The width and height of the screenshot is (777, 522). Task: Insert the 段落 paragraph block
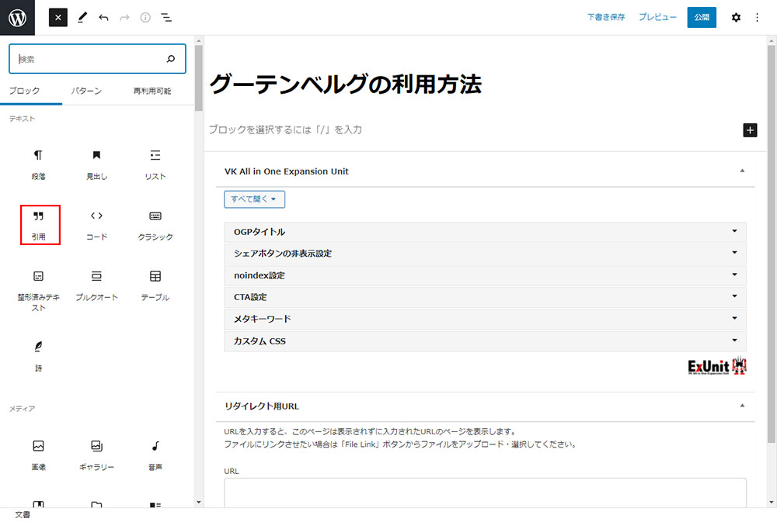(38, 164)
